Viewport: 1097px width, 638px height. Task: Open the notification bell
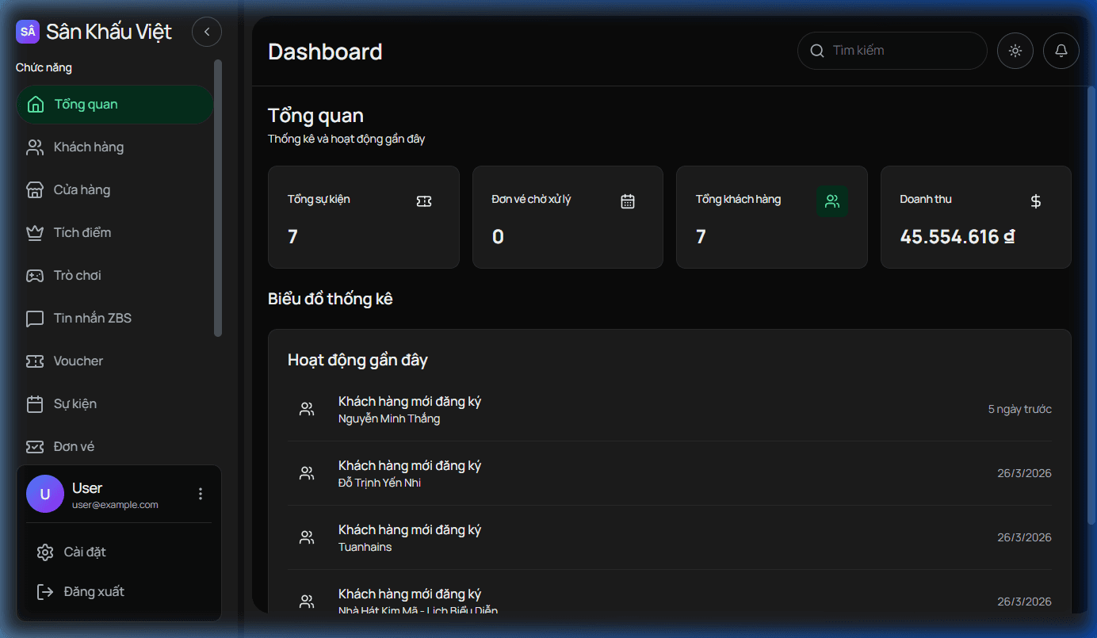coord(1061,51)
